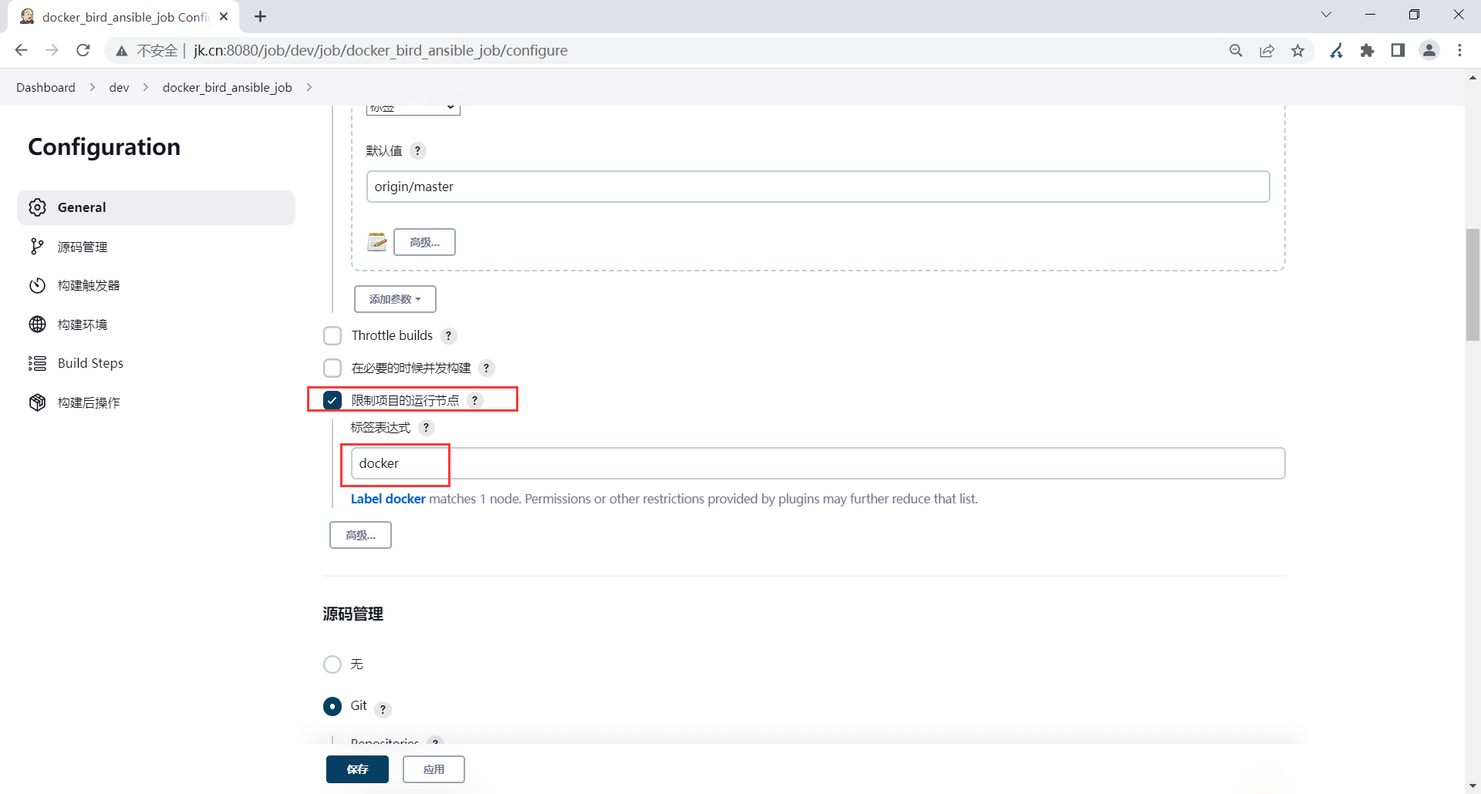The width and height of the screenshot is (1481, 794).
Task: Open the zoom magnifier icon in address bar
Action: coord(1236,50)
